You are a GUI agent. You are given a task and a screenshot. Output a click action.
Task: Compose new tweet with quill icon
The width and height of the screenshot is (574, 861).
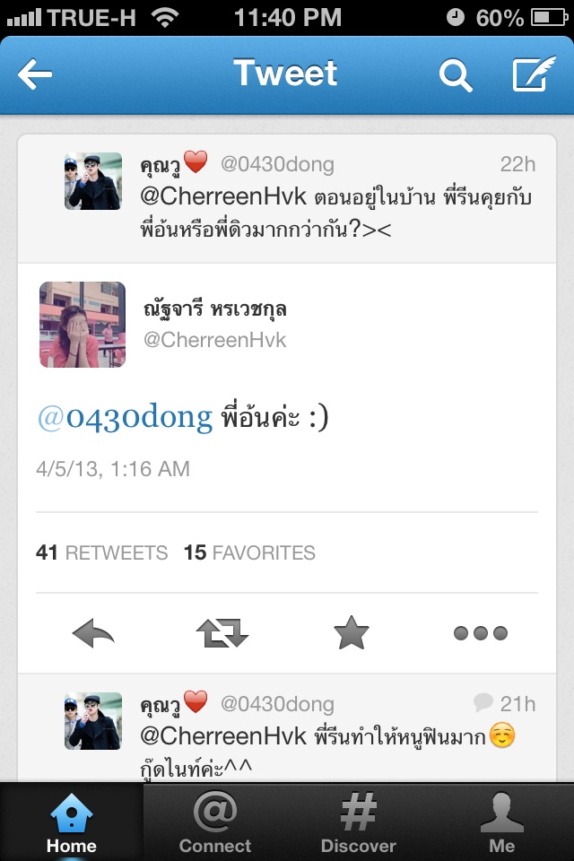click(534, 74)
